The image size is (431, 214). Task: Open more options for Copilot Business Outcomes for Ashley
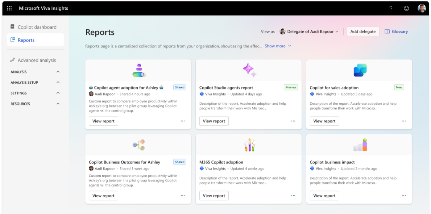pyautogui.click(x=183, y=196)
